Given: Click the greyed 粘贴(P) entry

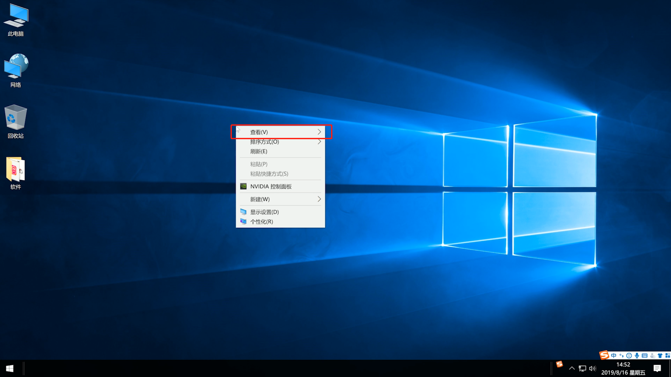Looking at the screenshot, I should 281,164.
